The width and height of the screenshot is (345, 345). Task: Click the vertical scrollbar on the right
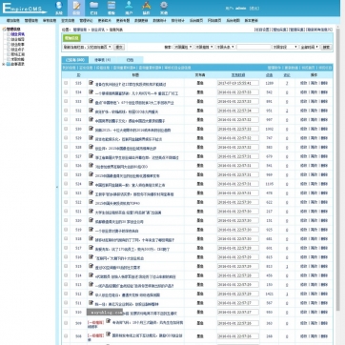pos(338,169)
